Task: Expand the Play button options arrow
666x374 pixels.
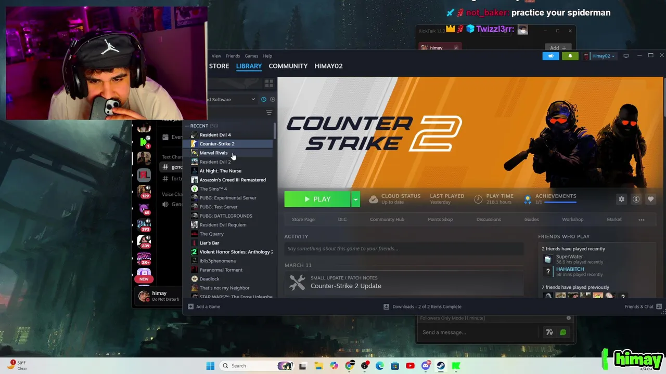Action: [355, 199]
